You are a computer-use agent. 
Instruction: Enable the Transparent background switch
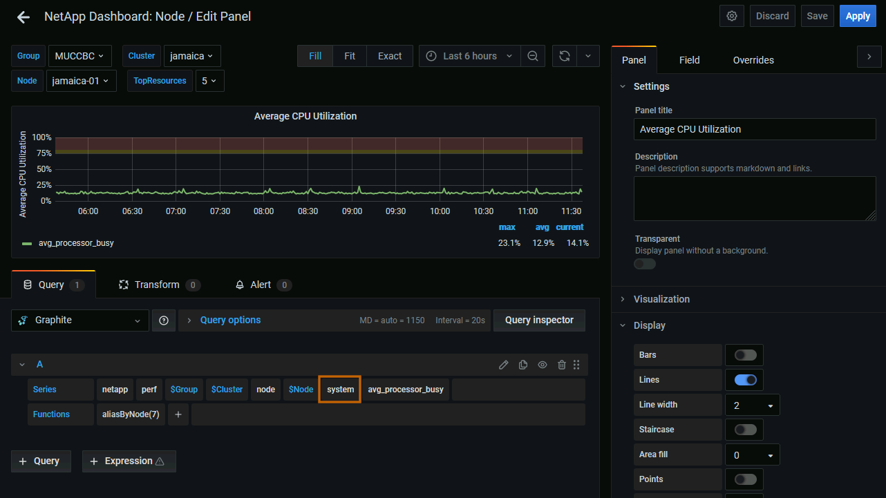[x=645, y=264]
